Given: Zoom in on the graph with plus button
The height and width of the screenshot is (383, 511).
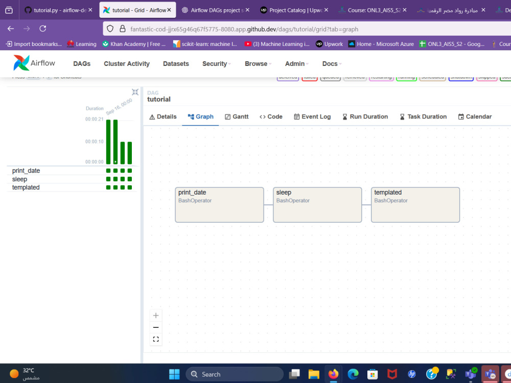Looking at the screenshot, I should pos(156,315).
